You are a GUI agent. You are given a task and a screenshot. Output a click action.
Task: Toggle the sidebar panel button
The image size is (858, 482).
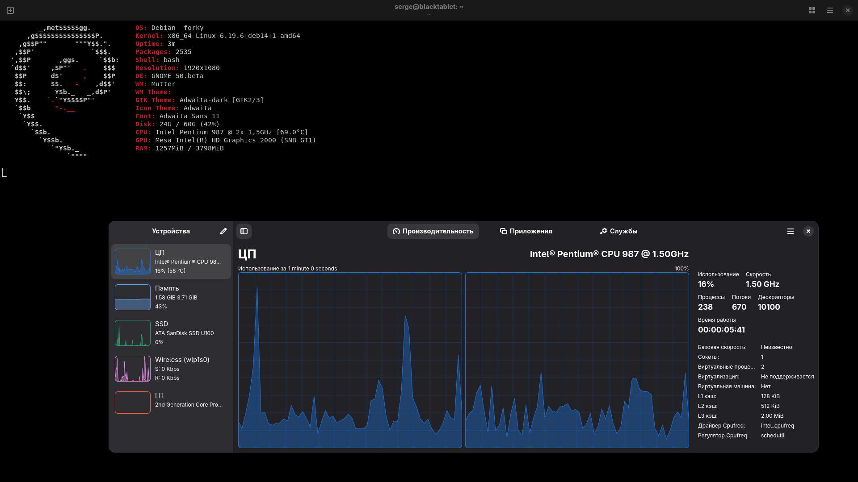[244, 231]
